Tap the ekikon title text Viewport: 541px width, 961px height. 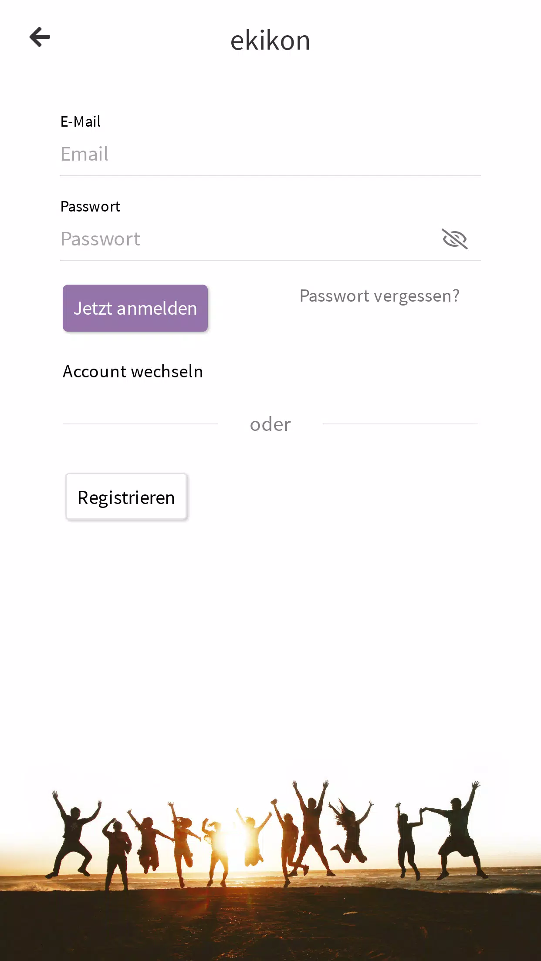click(270, 40)
